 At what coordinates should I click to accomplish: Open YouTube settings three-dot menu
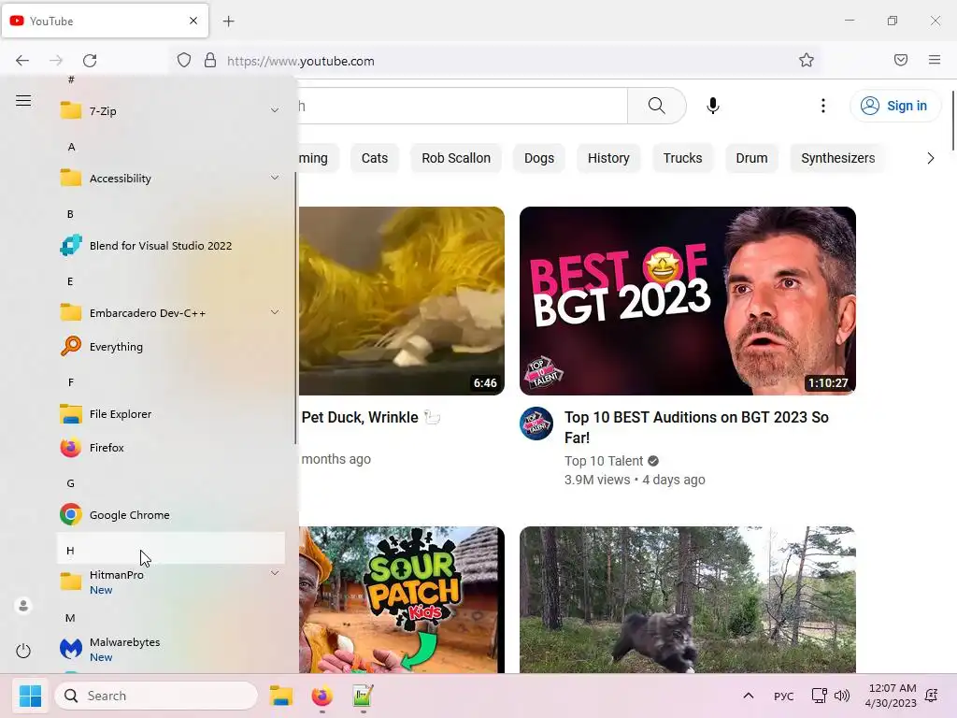[823, 106]
